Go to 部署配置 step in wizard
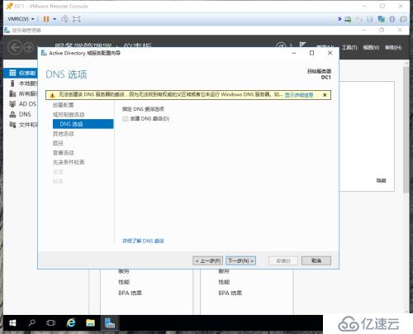This screenshot has width=413, height=334. click(63, 105)
